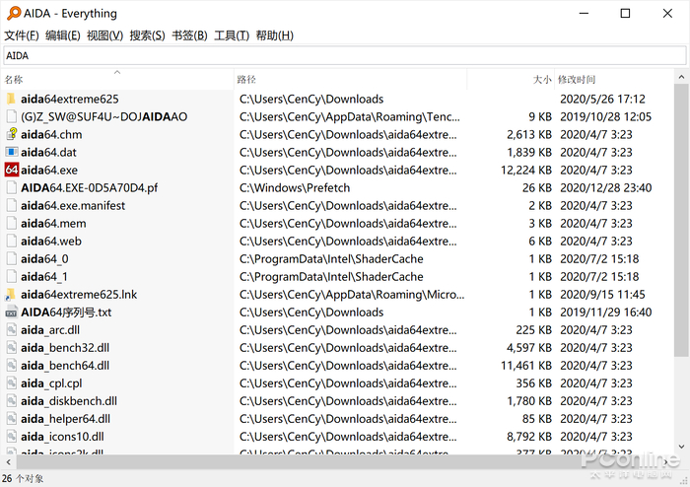Sort results by 修改时间 column header
Image resolution: width=690 pixels, height=487 pixels.
(614, 79)
